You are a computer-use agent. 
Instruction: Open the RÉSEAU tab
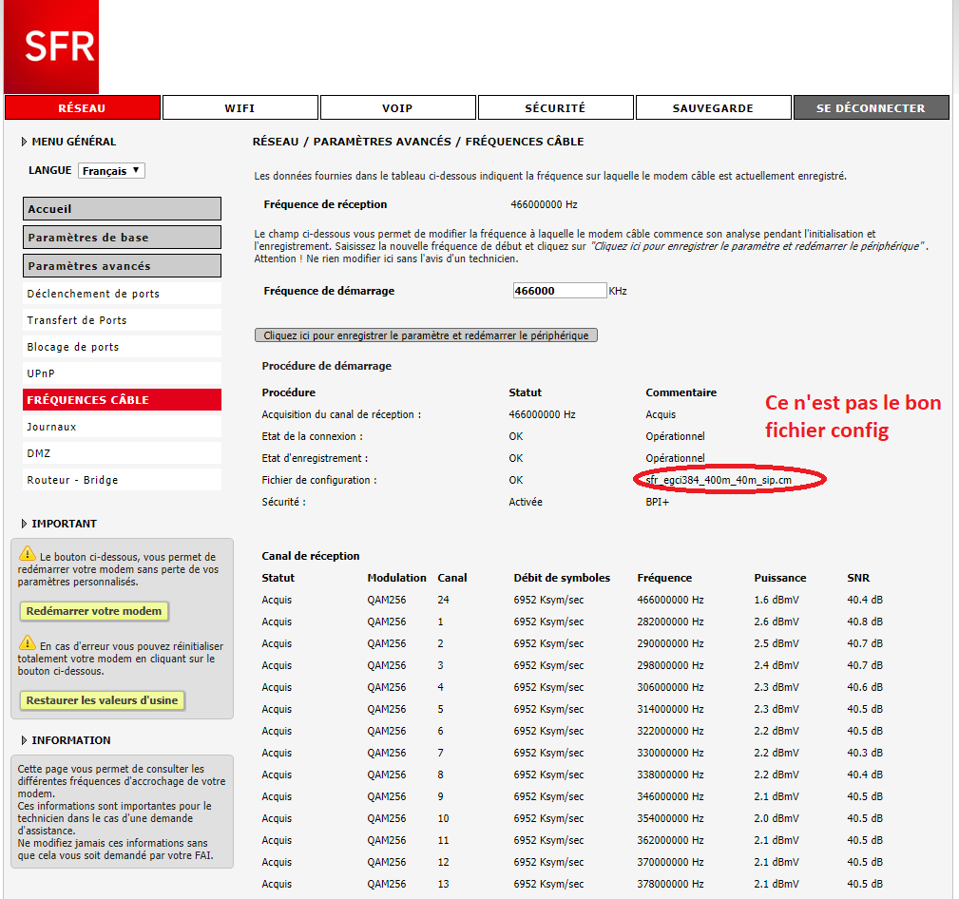[82, 108]
